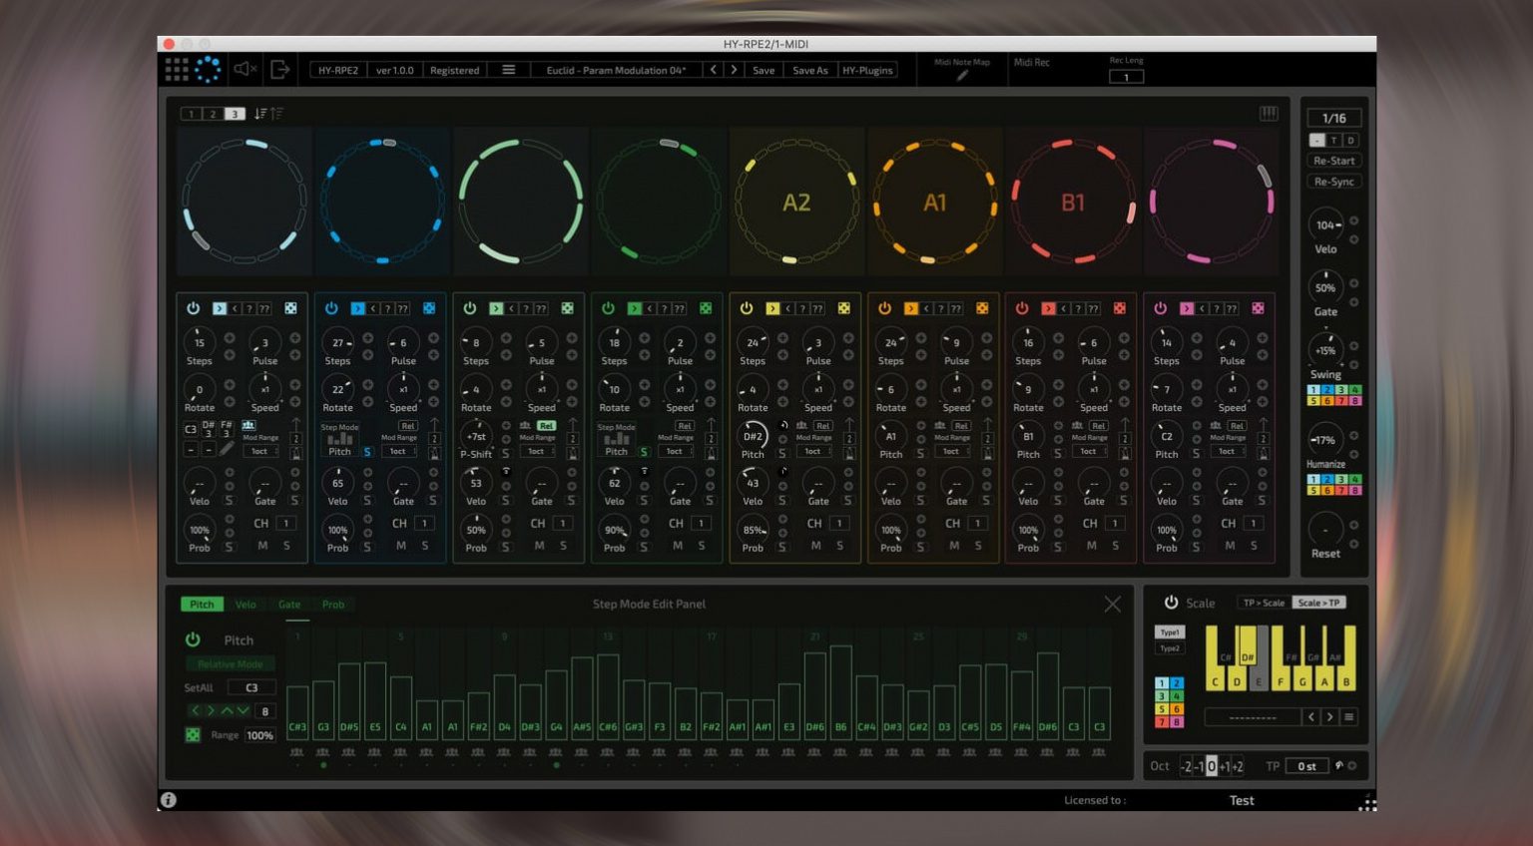Click the Re-Start button on the right panel
The width and height of the screenshot is (1533, 846).
(x=1333, y=161)
